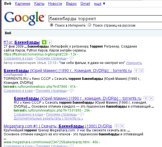Switch to the Новости tab

(x=55, y=4)
